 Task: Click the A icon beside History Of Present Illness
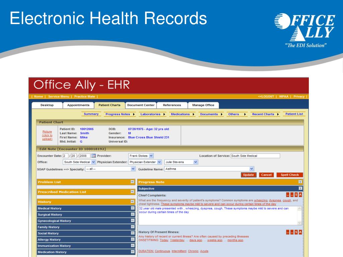click(x=300, y=232)
